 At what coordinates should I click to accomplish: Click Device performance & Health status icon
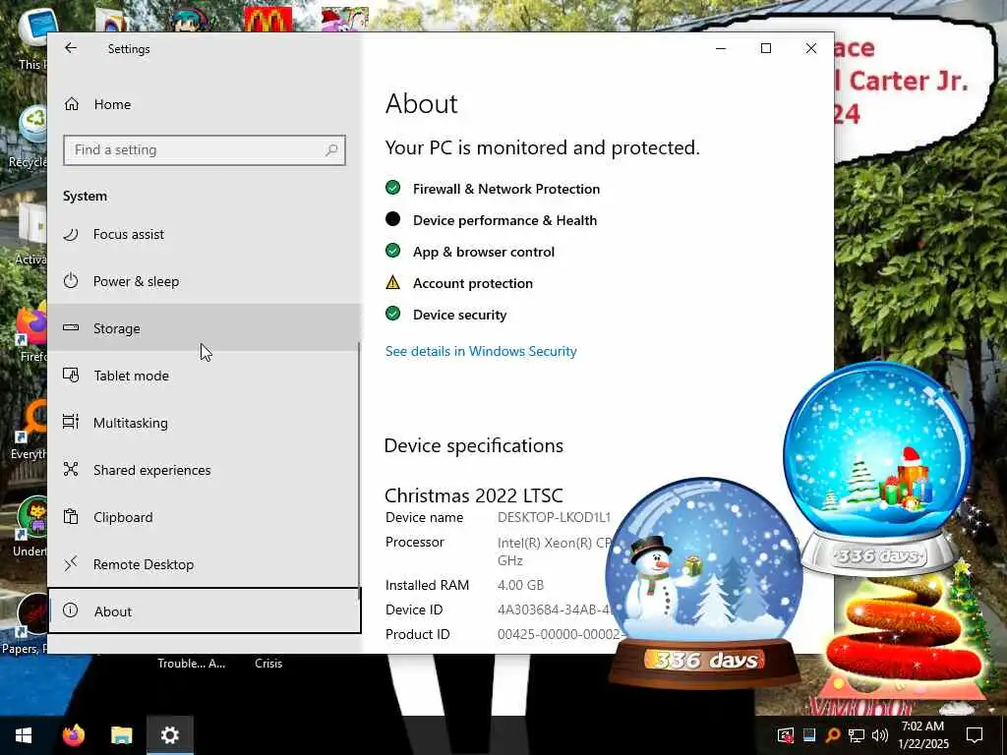(393, 219)
